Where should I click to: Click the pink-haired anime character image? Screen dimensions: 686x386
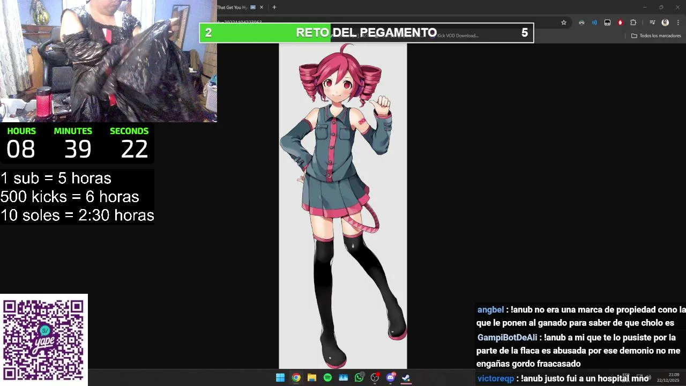[343, 206]
